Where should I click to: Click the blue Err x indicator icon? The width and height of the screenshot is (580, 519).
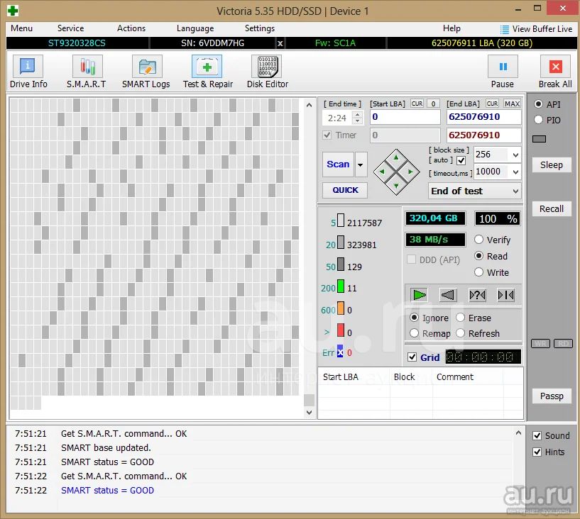340,352
